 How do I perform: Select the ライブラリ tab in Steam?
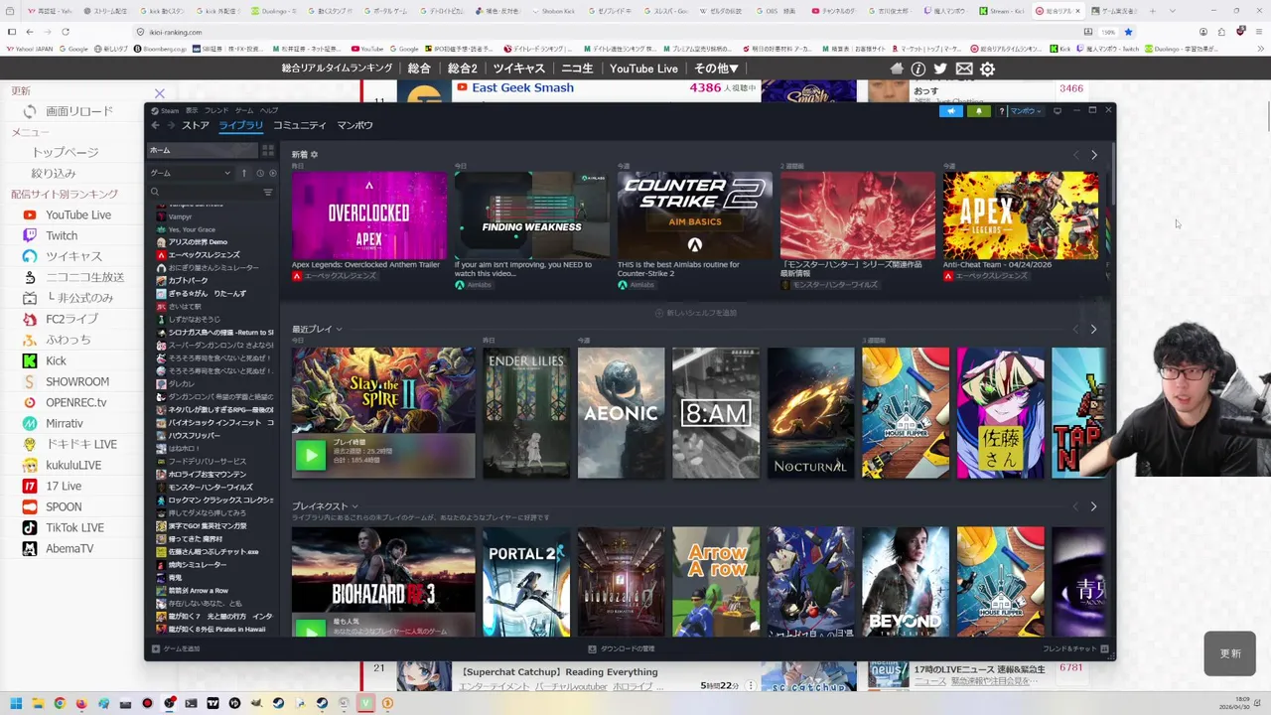[240, 125]
